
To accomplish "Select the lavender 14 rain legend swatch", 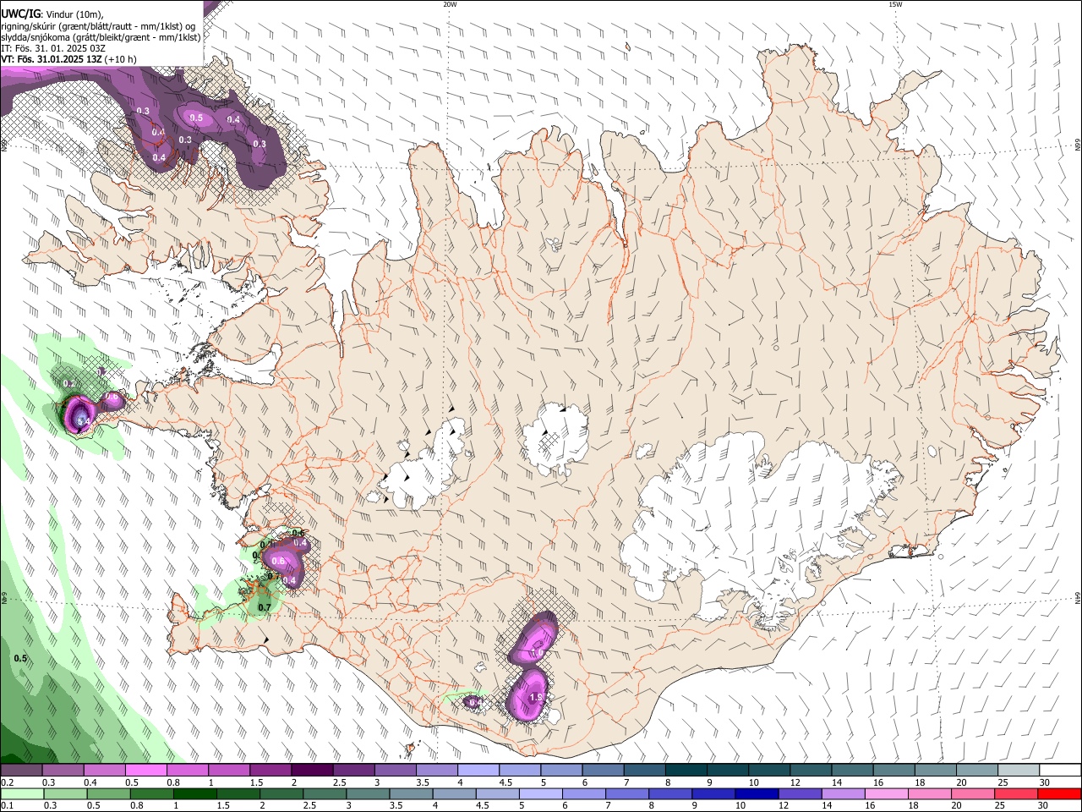I will point(843,793).
